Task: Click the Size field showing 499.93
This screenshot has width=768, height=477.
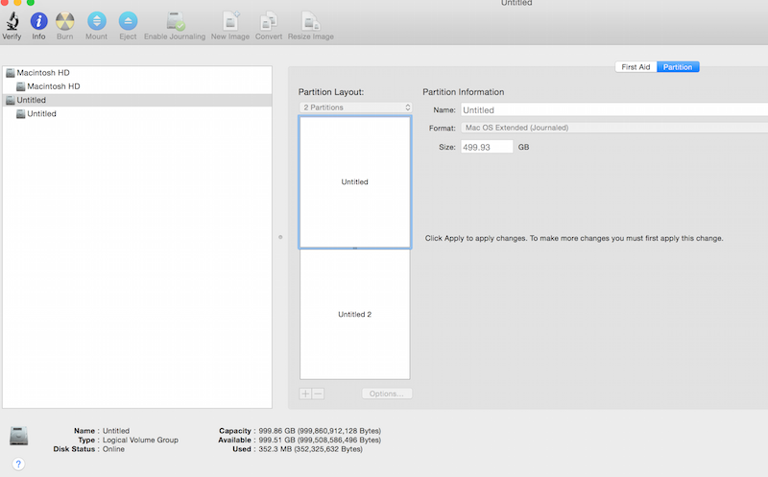Action: click(487, 147)
